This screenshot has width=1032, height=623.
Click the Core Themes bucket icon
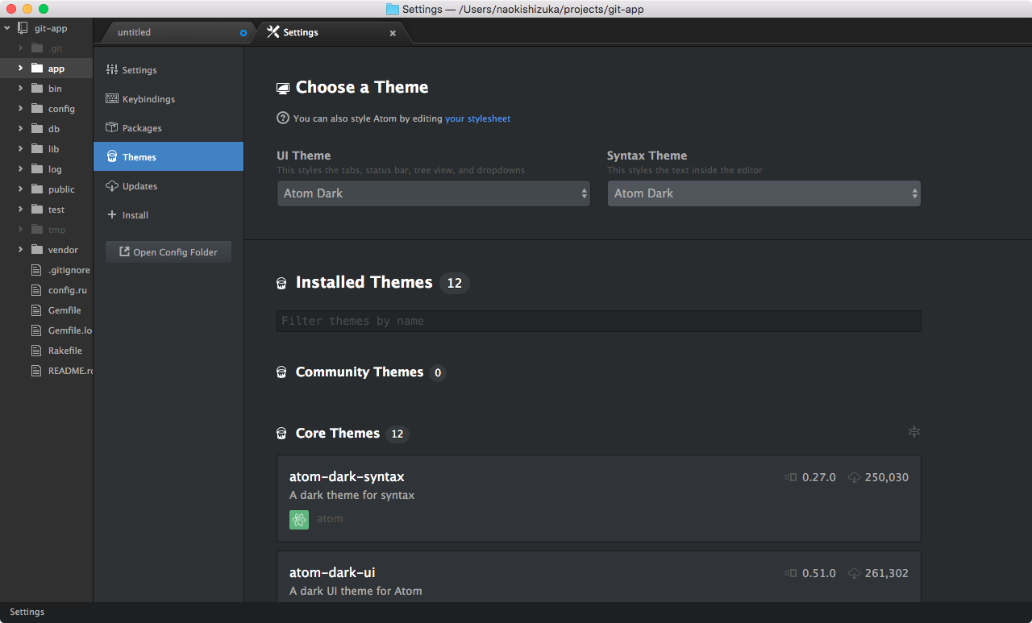(x=281, y=434)
